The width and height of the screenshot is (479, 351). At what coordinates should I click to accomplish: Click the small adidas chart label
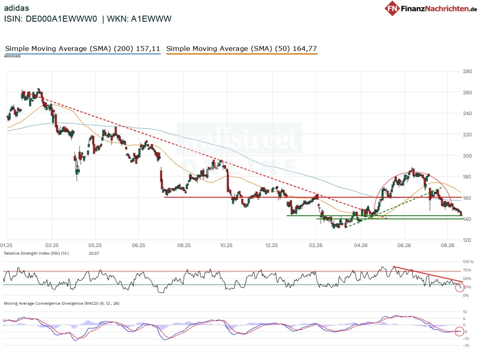click(12, 56)
